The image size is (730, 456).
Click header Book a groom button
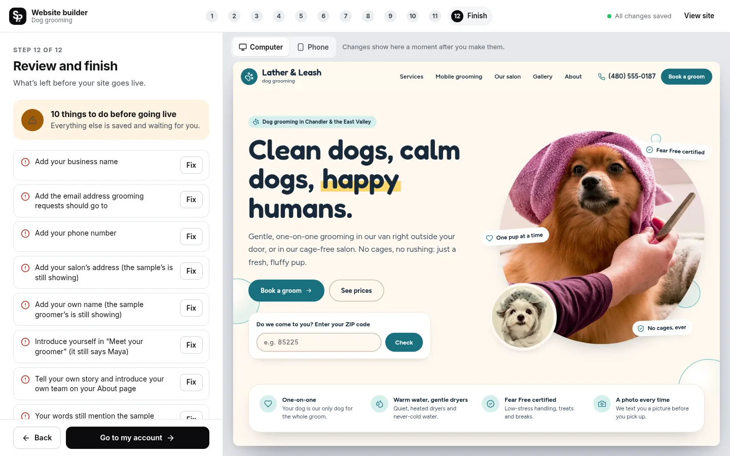pos(686,77)
